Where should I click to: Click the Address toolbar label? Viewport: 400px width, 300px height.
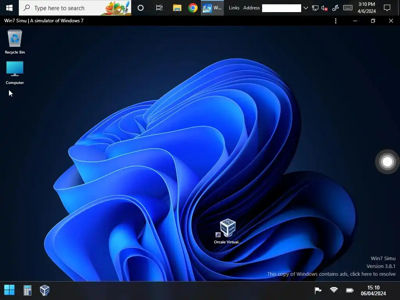point(251,8)
